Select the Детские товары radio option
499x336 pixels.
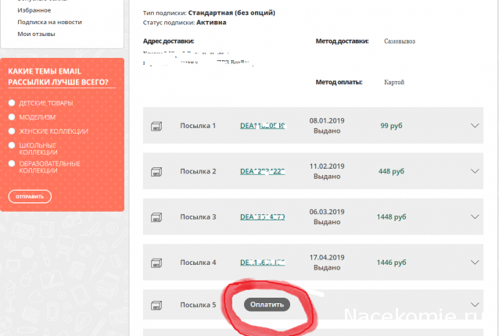click(12, 104)
